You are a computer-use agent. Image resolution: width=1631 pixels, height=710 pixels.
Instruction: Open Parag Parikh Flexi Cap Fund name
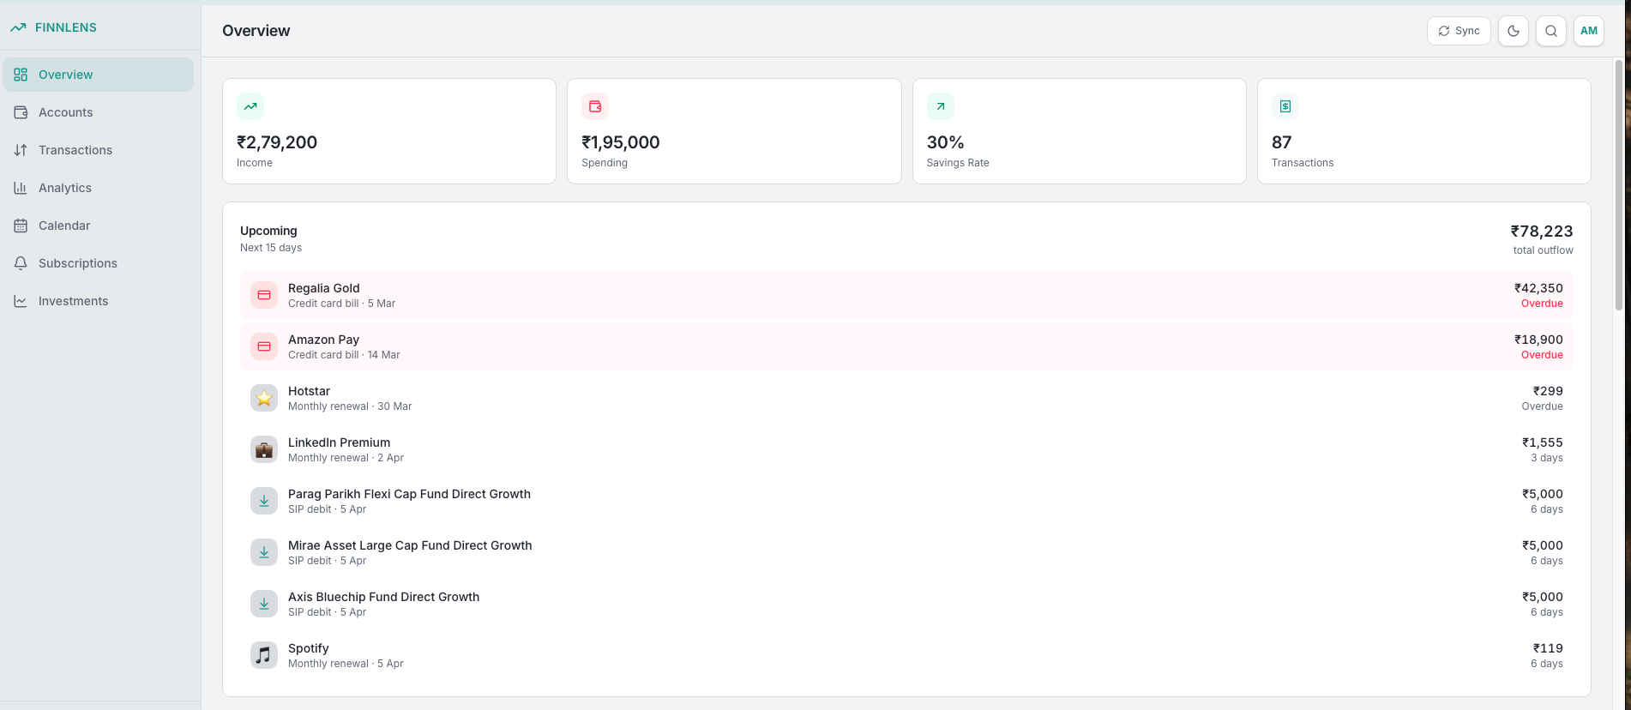coord(409,494)
